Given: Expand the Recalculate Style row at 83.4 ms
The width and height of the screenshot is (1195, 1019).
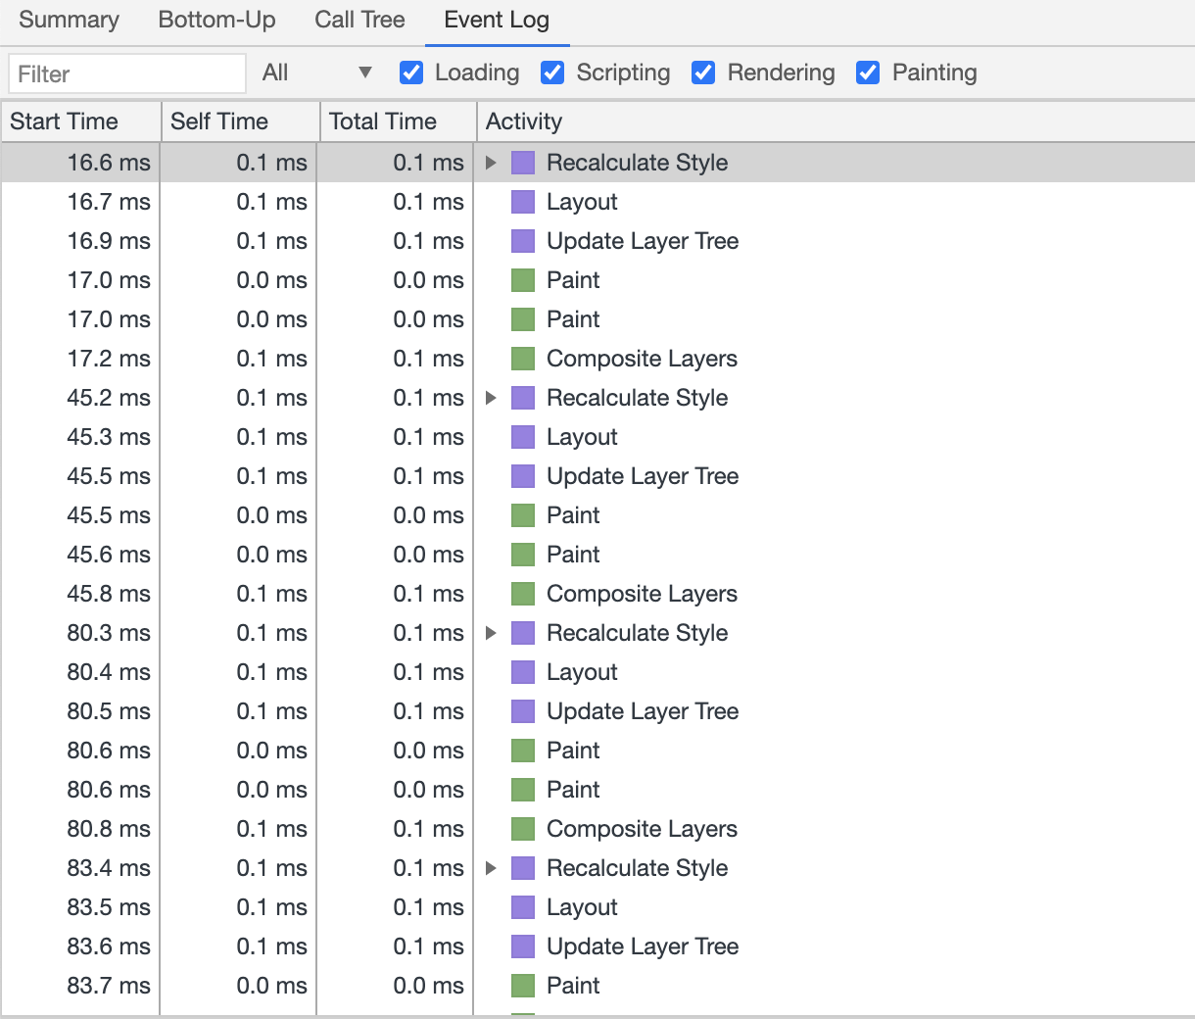Looking at the screenshot, I should coord(491,868).
